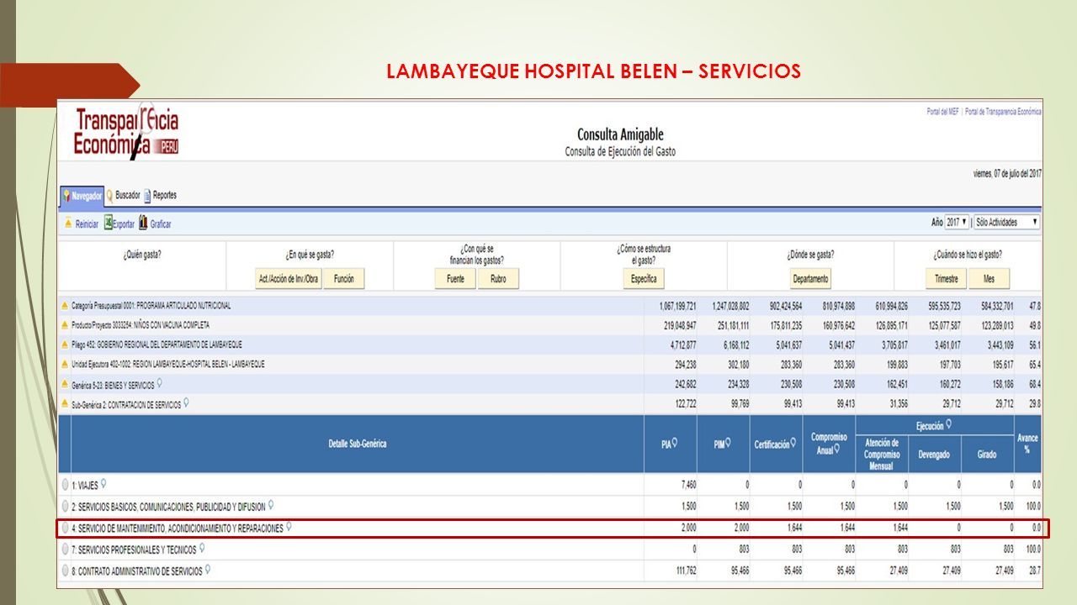Click info icon after SERVICIO DE MANTENIMIENTO row

pos(289,528)
